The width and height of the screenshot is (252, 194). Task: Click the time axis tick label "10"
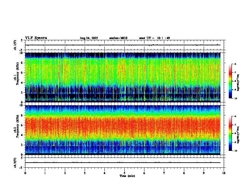point(224,173)
